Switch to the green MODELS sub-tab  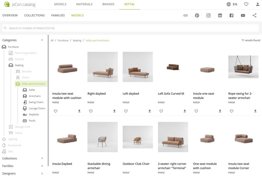point(77,15)
